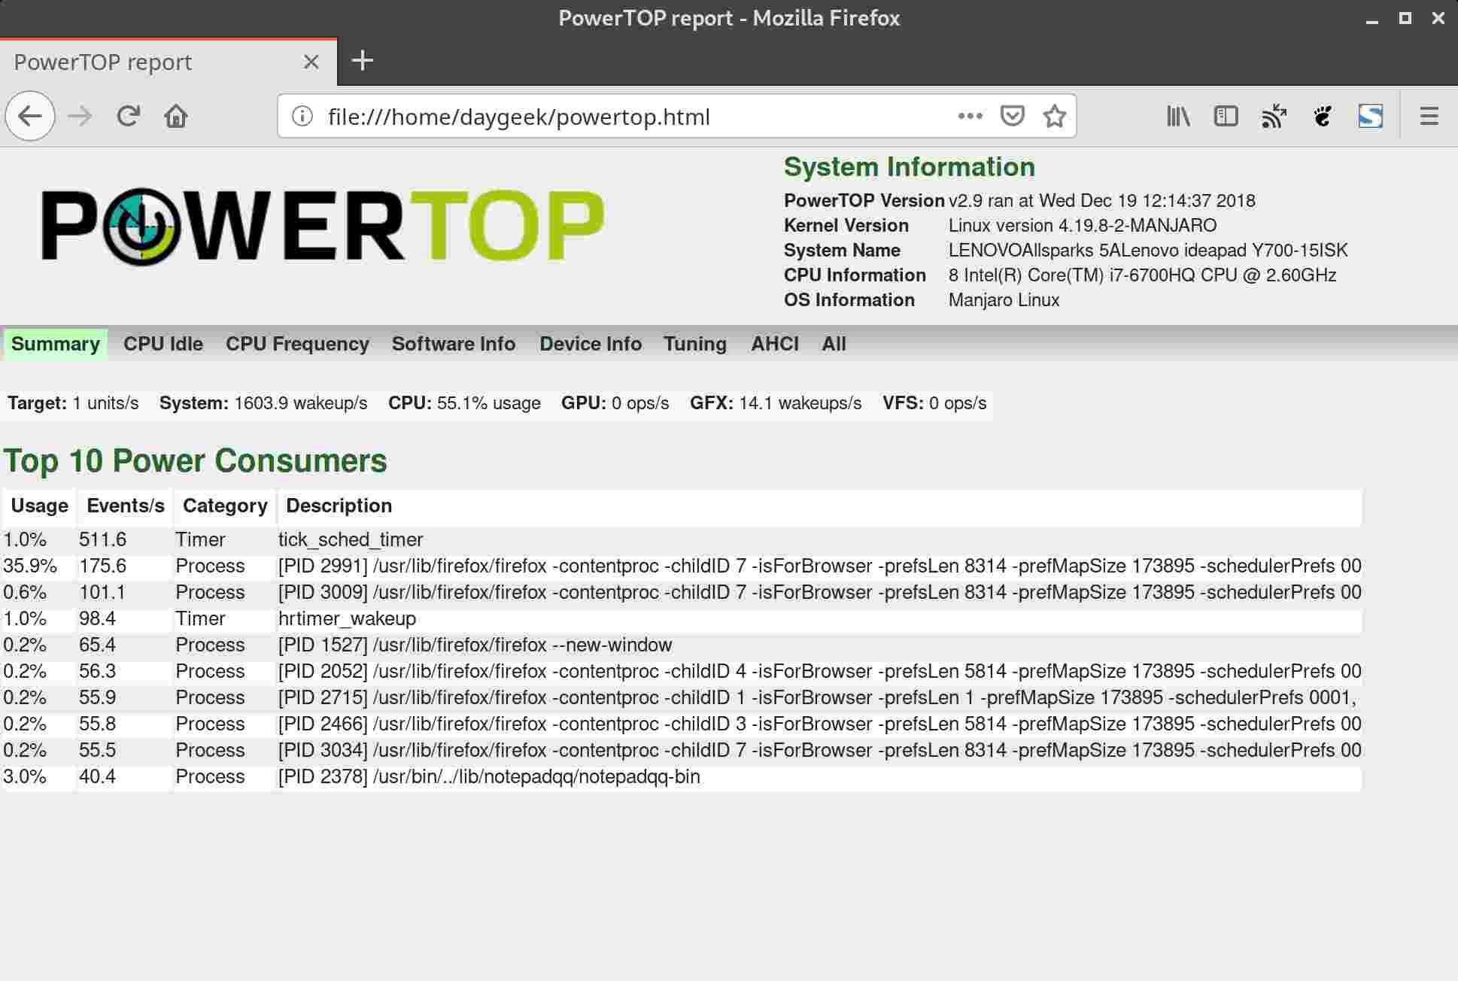Save page to Pocket

coord(1012,116)
